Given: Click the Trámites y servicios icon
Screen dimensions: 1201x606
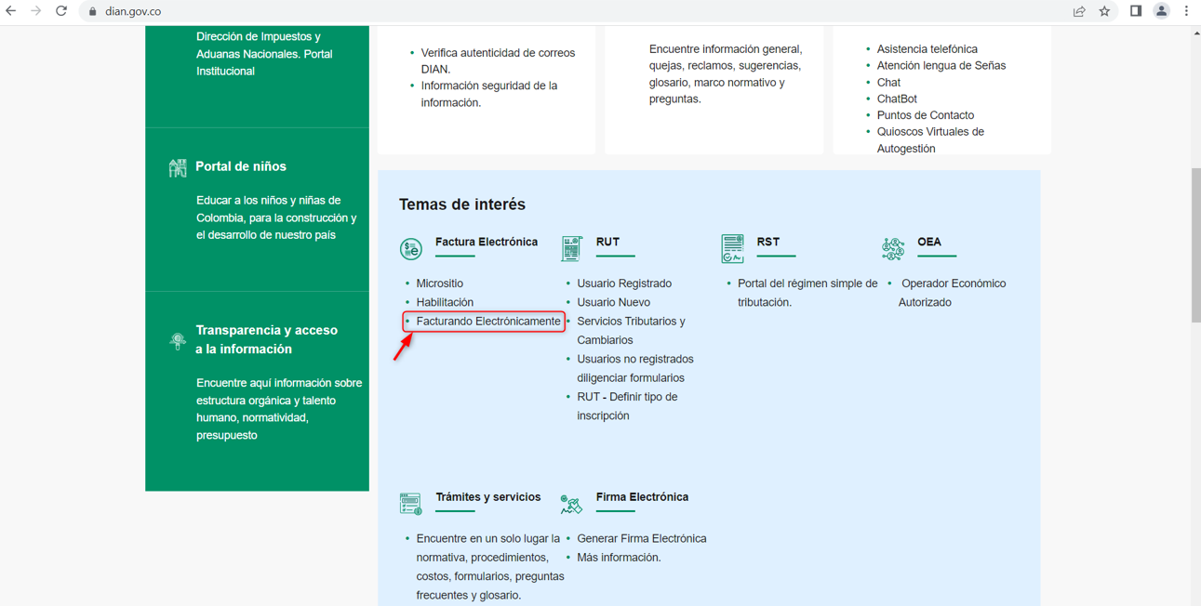Looking at the screenshot, I should click(410, 504).
